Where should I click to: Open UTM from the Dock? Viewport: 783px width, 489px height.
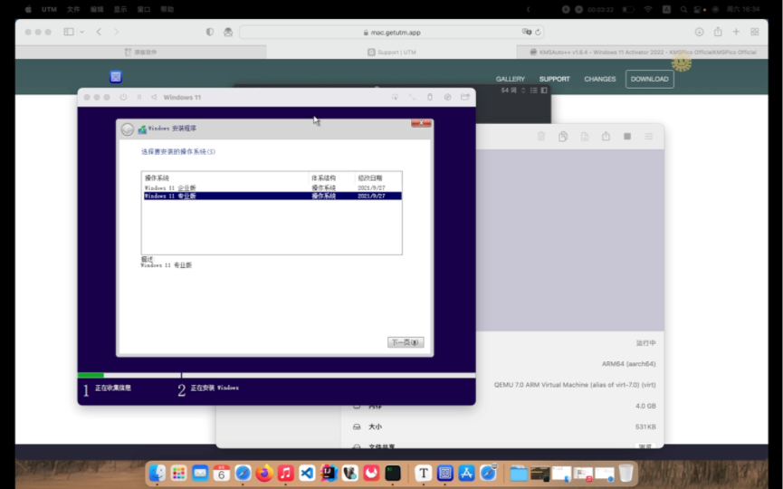[x=445, y=473]
